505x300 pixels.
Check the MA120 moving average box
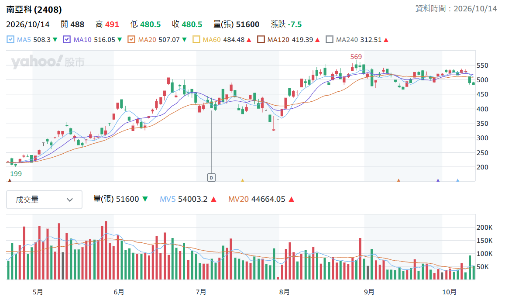click(261, 40)
